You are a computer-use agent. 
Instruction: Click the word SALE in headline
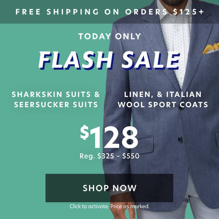[x=150, y=60]
